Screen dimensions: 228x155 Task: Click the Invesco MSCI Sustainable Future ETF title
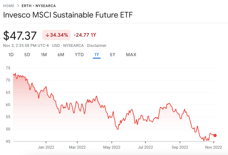pyautogui.click(x=68, y=15)
